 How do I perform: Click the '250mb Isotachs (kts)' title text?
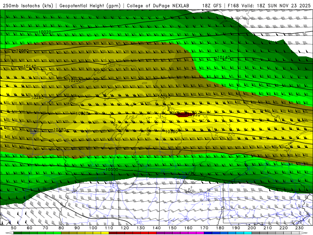coord(28,5)
